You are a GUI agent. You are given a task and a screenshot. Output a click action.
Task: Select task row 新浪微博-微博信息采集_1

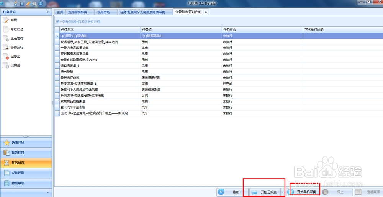pyautogui.click(x=219, y=84)
